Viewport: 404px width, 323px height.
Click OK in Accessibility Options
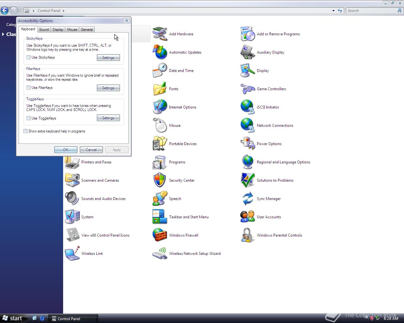[x=66, y=150]
